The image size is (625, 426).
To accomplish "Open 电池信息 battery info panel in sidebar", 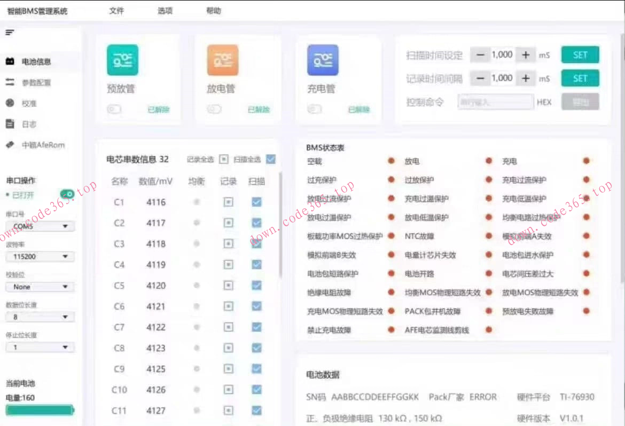I will pos(32,61).
